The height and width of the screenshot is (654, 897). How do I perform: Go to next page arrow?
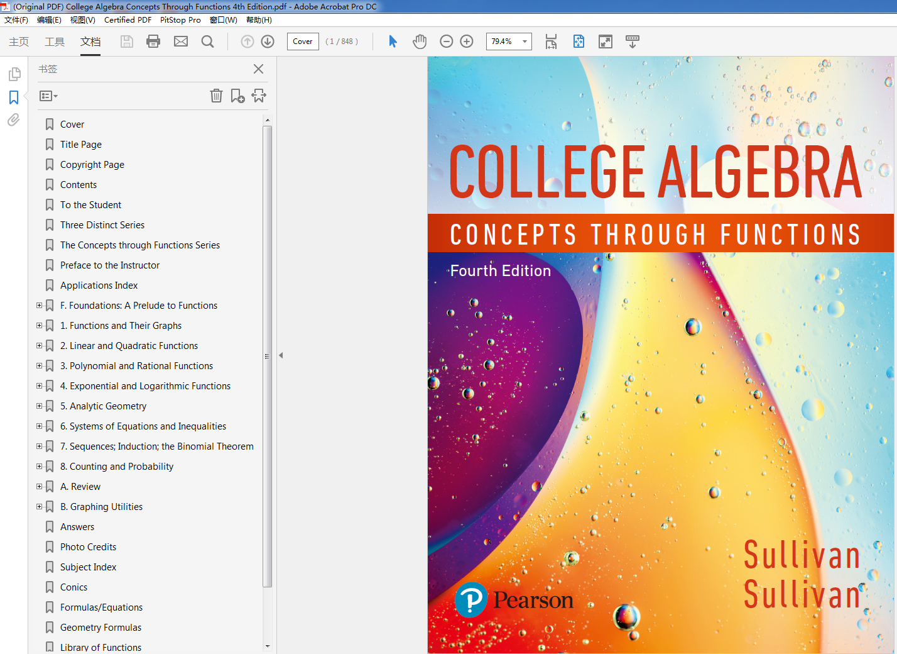(268, 42)
